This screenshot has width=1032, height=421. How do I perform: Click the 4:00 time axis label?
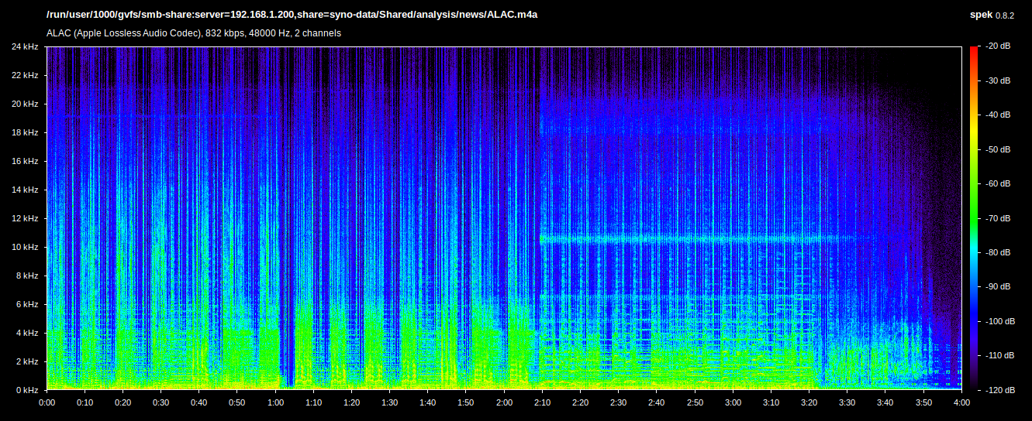click(961, 402)
